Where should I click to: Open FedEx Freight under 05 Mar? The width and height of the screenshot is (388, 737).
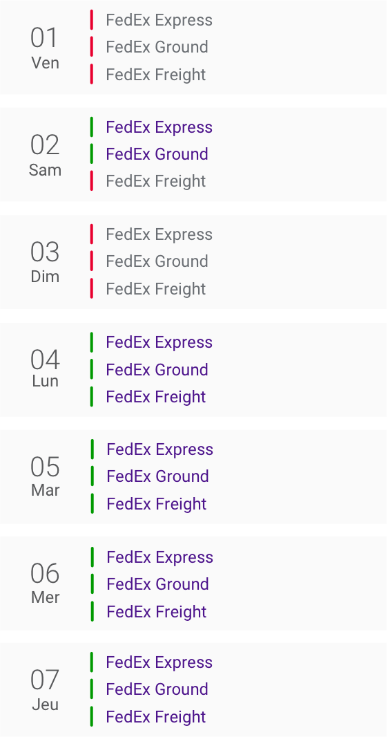tap(156, 504)
